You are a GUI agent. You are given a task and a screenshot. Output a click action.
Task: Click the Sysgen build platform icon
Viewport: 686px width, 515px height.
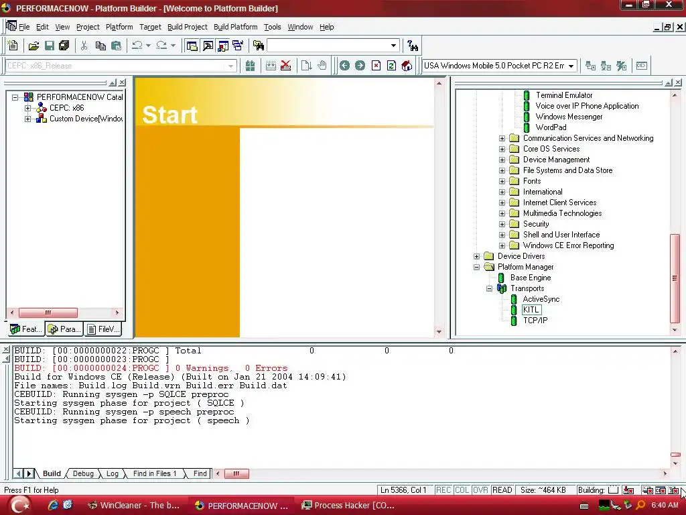(251, 66)
